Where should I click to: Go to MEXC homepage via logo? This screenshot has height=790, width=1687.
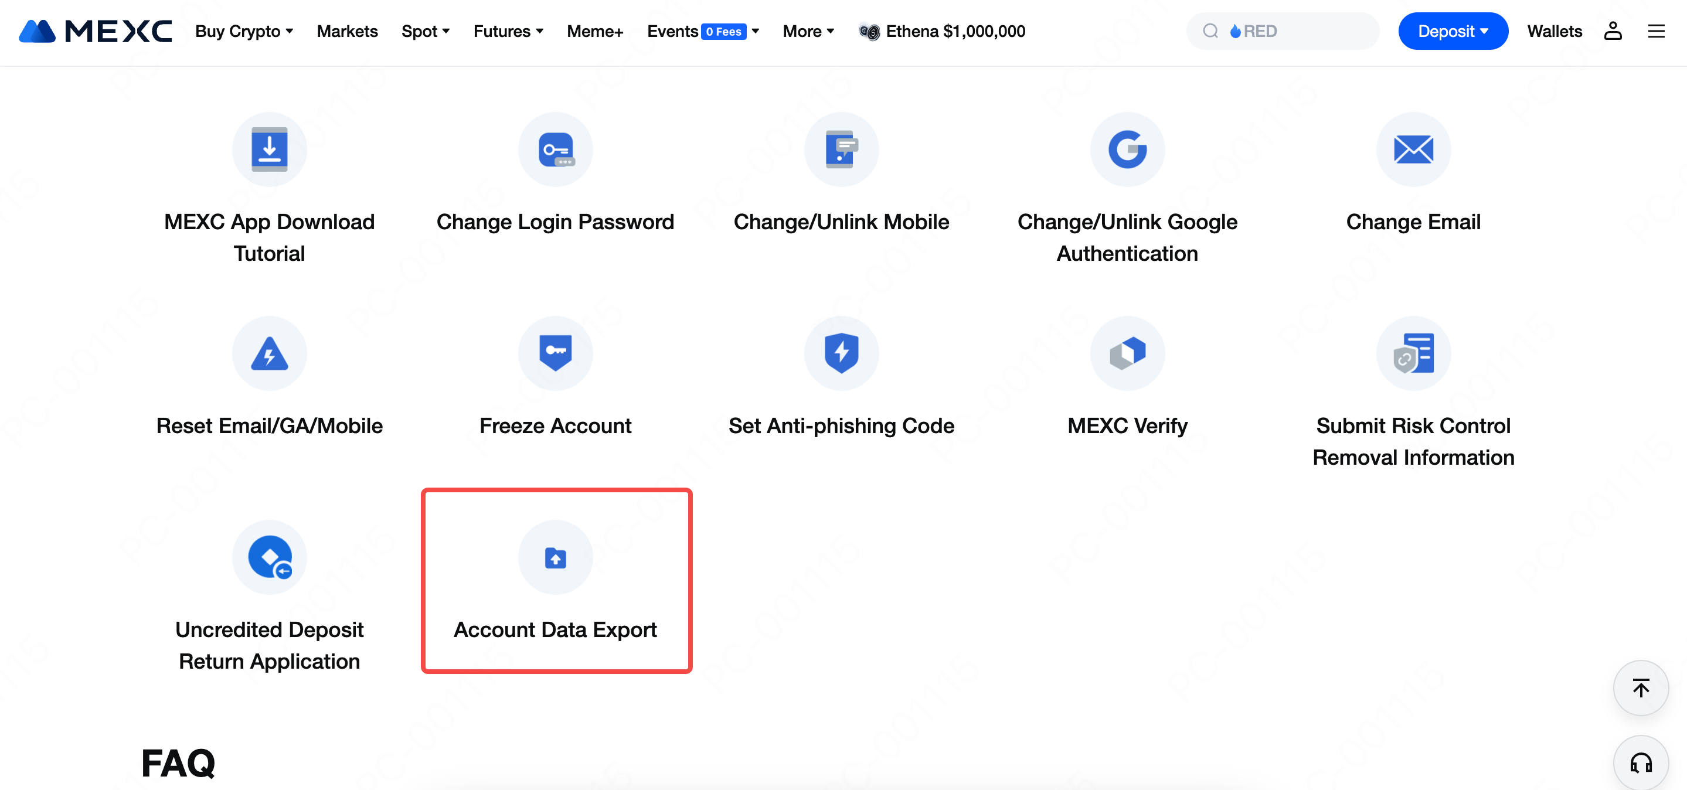(96, 30)
